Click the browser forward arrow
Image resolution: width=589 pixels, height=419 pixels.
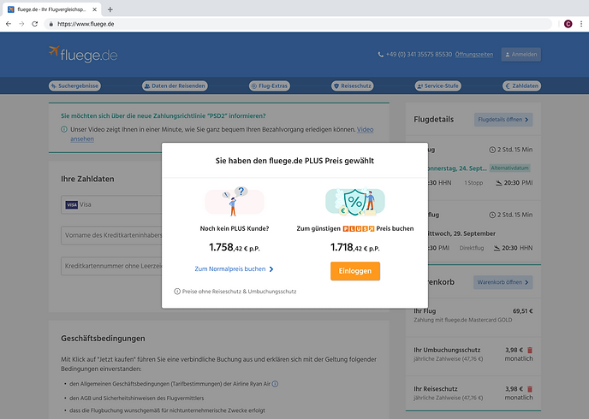tap(21, 24)
